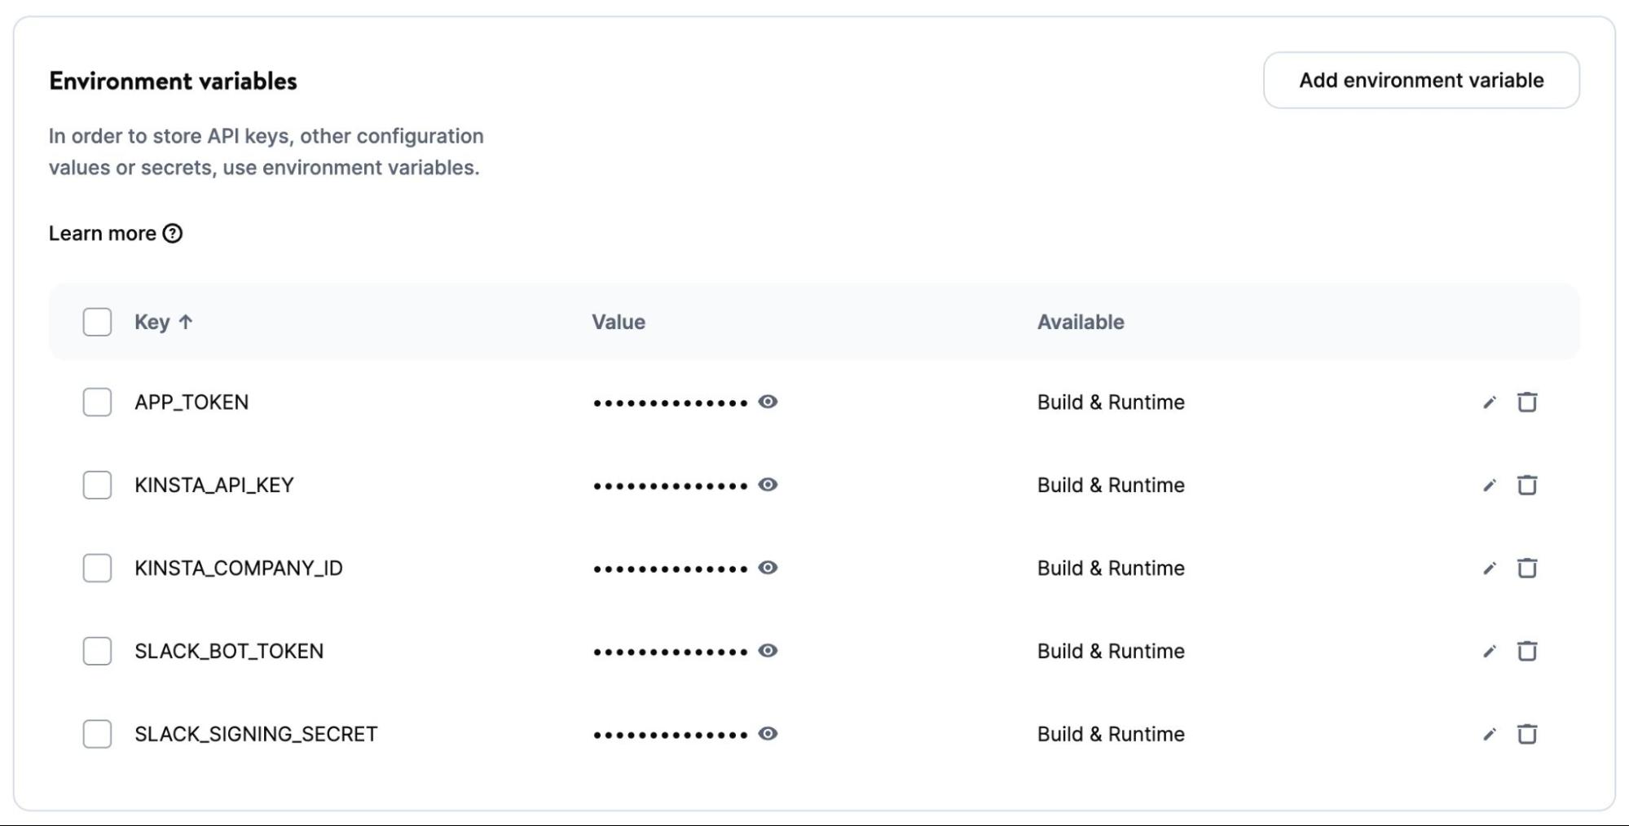
Task: Edit SLACK_SIGNING_SECRET using pencil icon
Action: (x=1489, y=735)
